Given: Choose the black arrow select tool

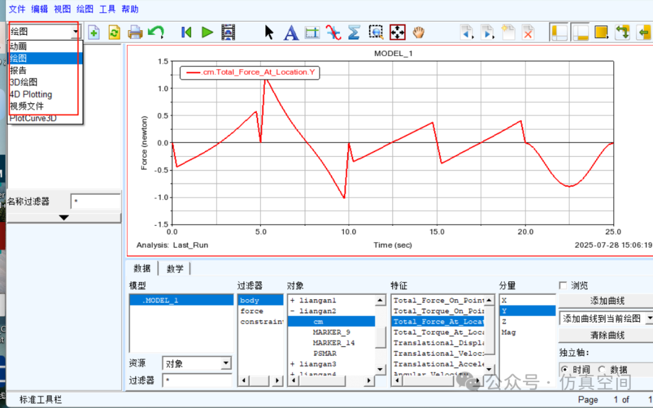Looking at the screenshot, I should point(269,32).
